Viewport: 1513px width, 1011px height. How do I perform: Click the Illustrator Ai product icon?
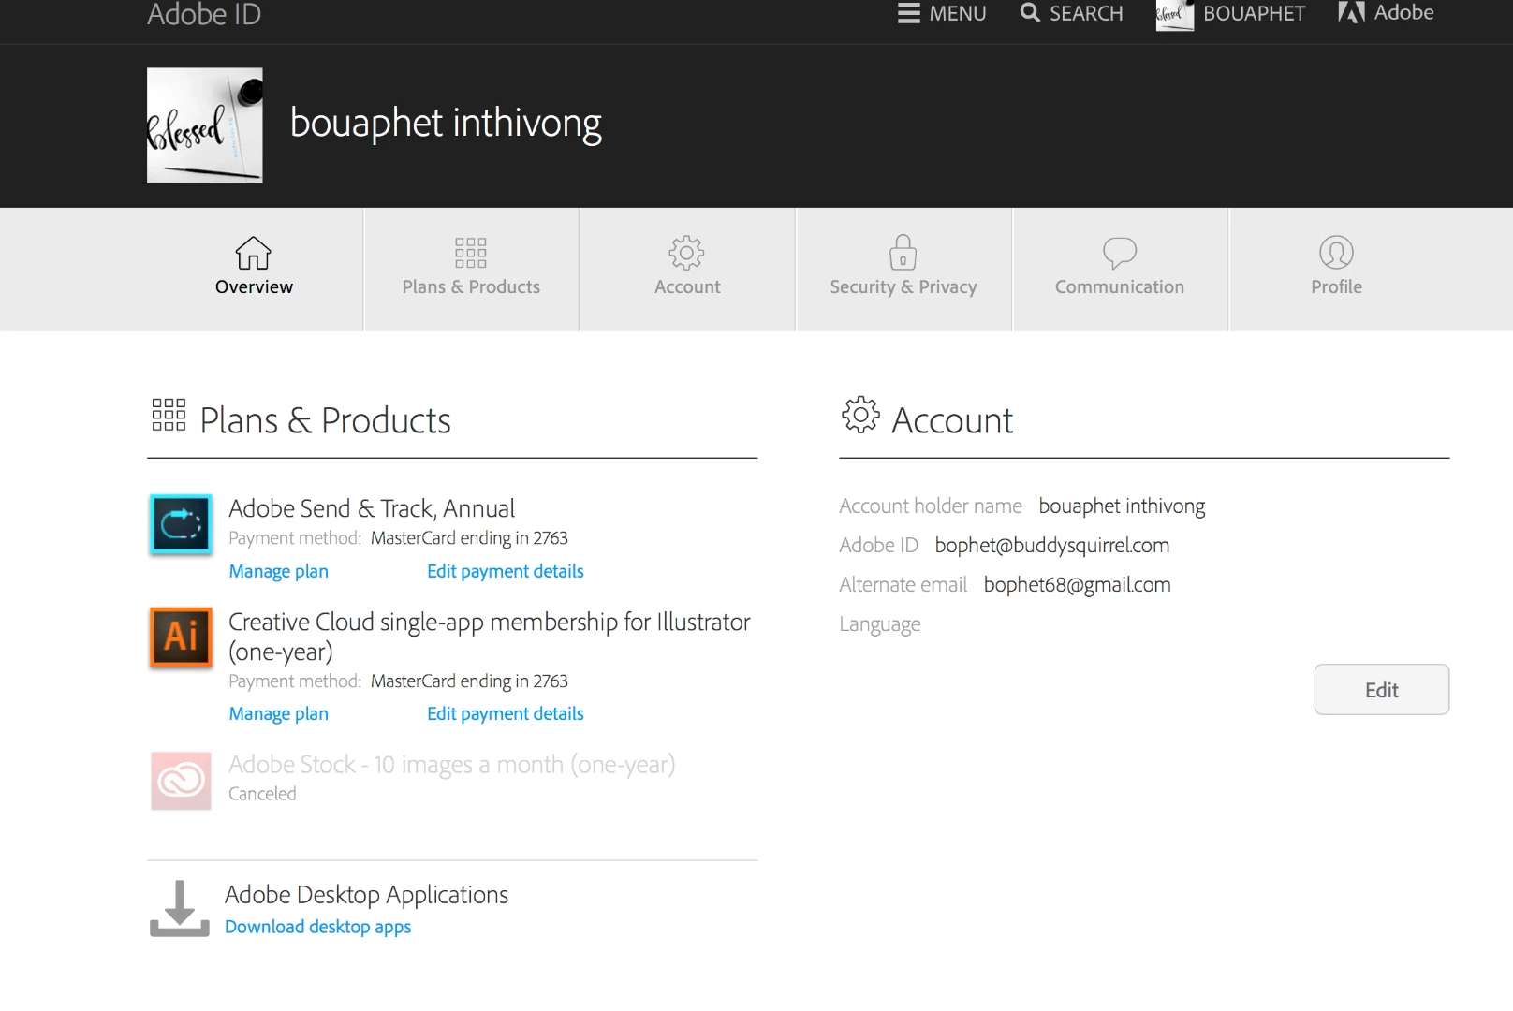[181, 637]
